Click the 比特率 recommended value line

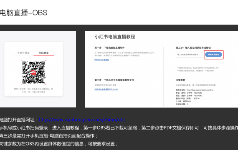pos(183,101)
